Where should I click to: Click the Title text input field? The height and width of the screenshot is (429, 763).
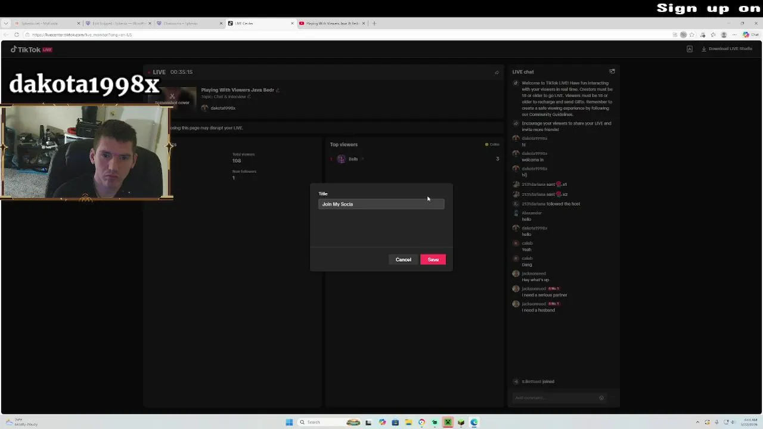[381, 204]
